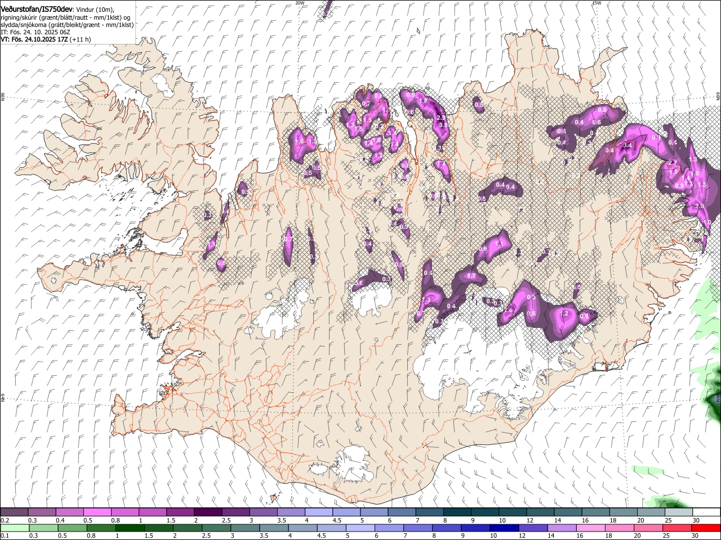Pick the white swatch after 30 in the top scale
This screenshot has width=721, height=540.
tap(706, 512)
